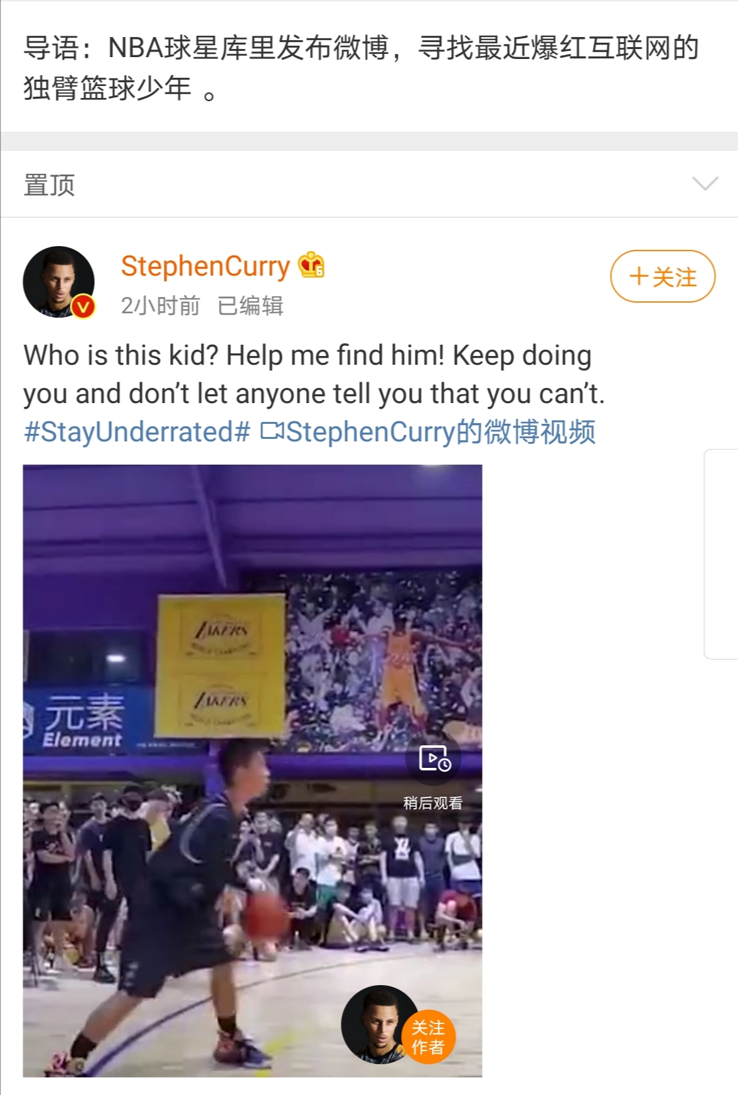The image size is (738, 1095).
Task: Toggle follow with the +关注 button
Action: (663, 276)
